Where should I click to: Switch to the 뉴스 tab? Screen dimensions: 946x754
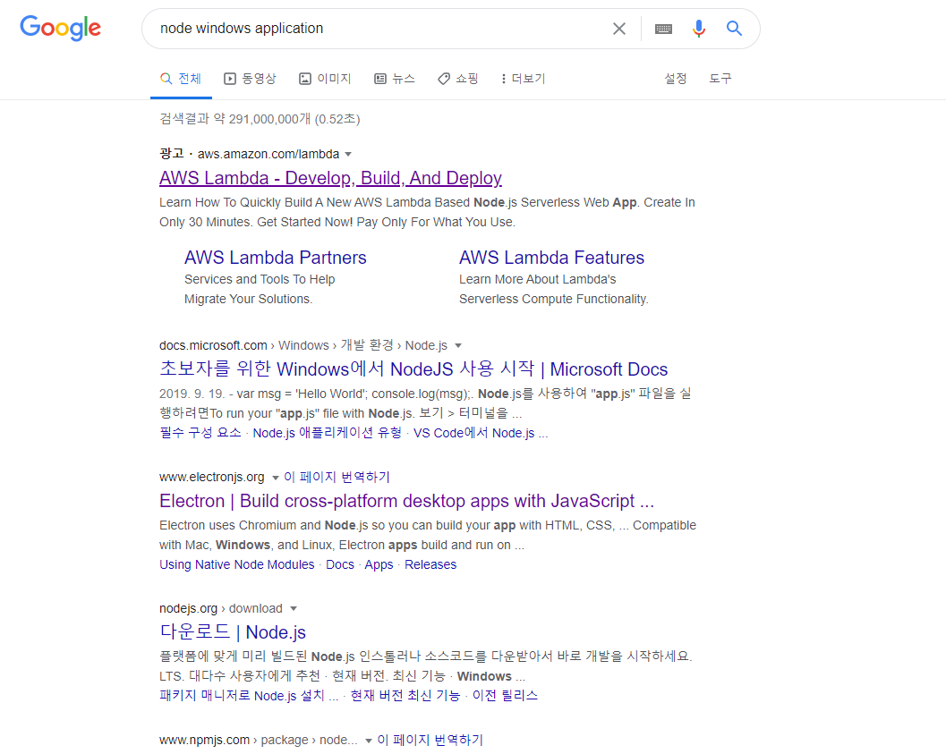pyautogui.click(x=395, y=79)
